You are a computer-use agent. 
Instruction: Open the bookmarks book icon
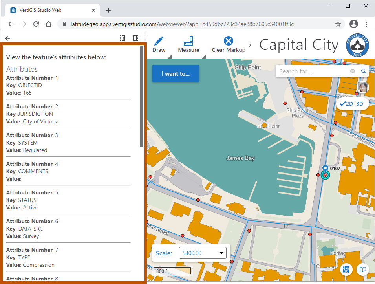363,269
